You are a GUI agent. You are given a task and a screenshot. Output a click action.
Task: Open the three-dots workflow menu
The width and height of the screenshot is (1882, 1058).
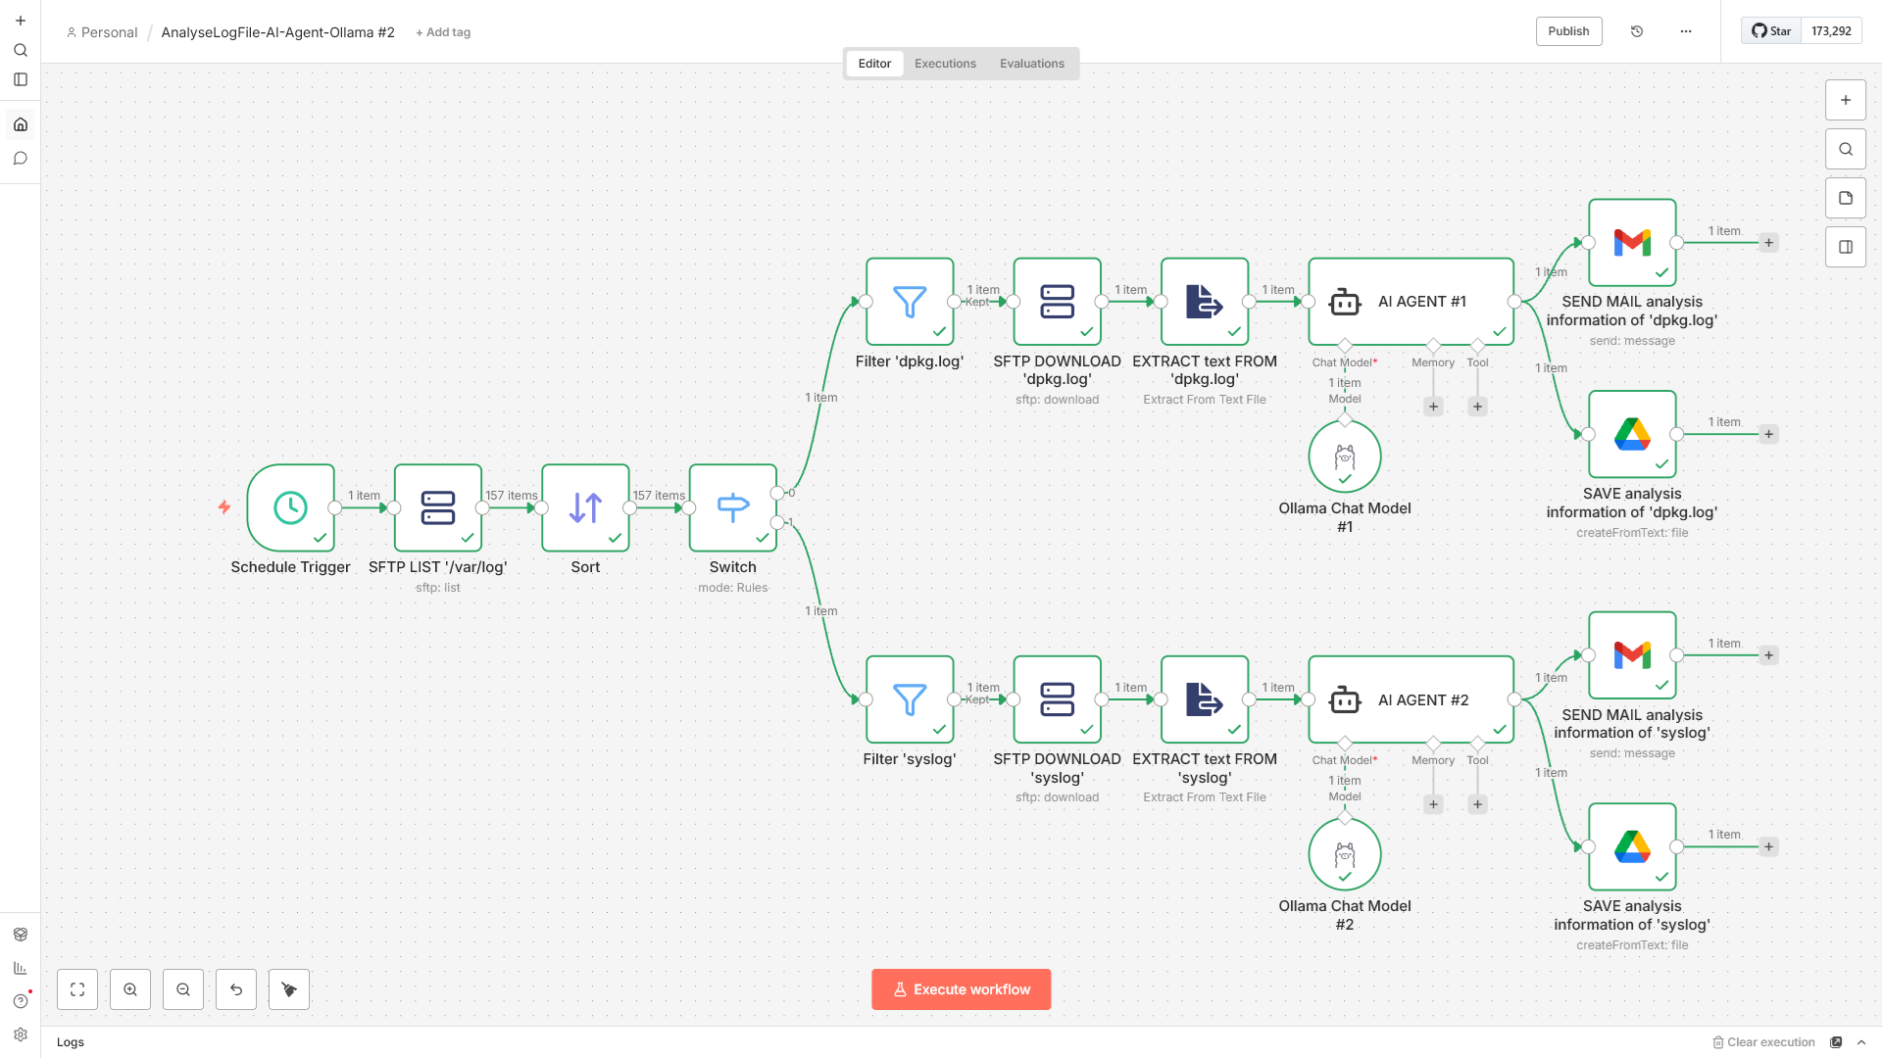coord(1685,31)
